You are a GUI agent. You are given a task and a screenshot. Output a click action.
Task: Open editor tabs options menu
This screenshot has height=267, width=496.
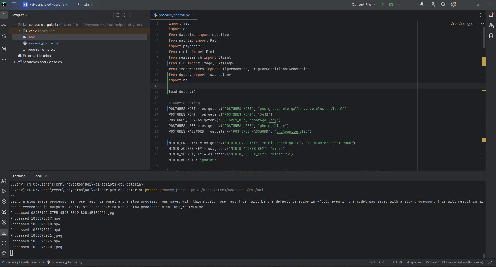coord(481,15)
